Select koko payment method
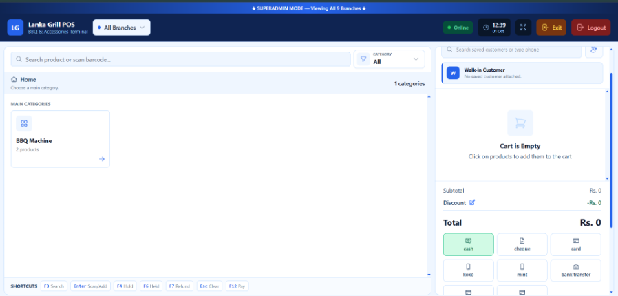 (468, 270)
